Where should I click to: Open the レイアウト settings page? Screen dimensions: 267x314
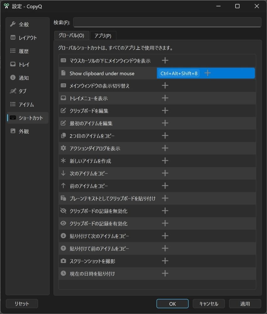(27, 38)
